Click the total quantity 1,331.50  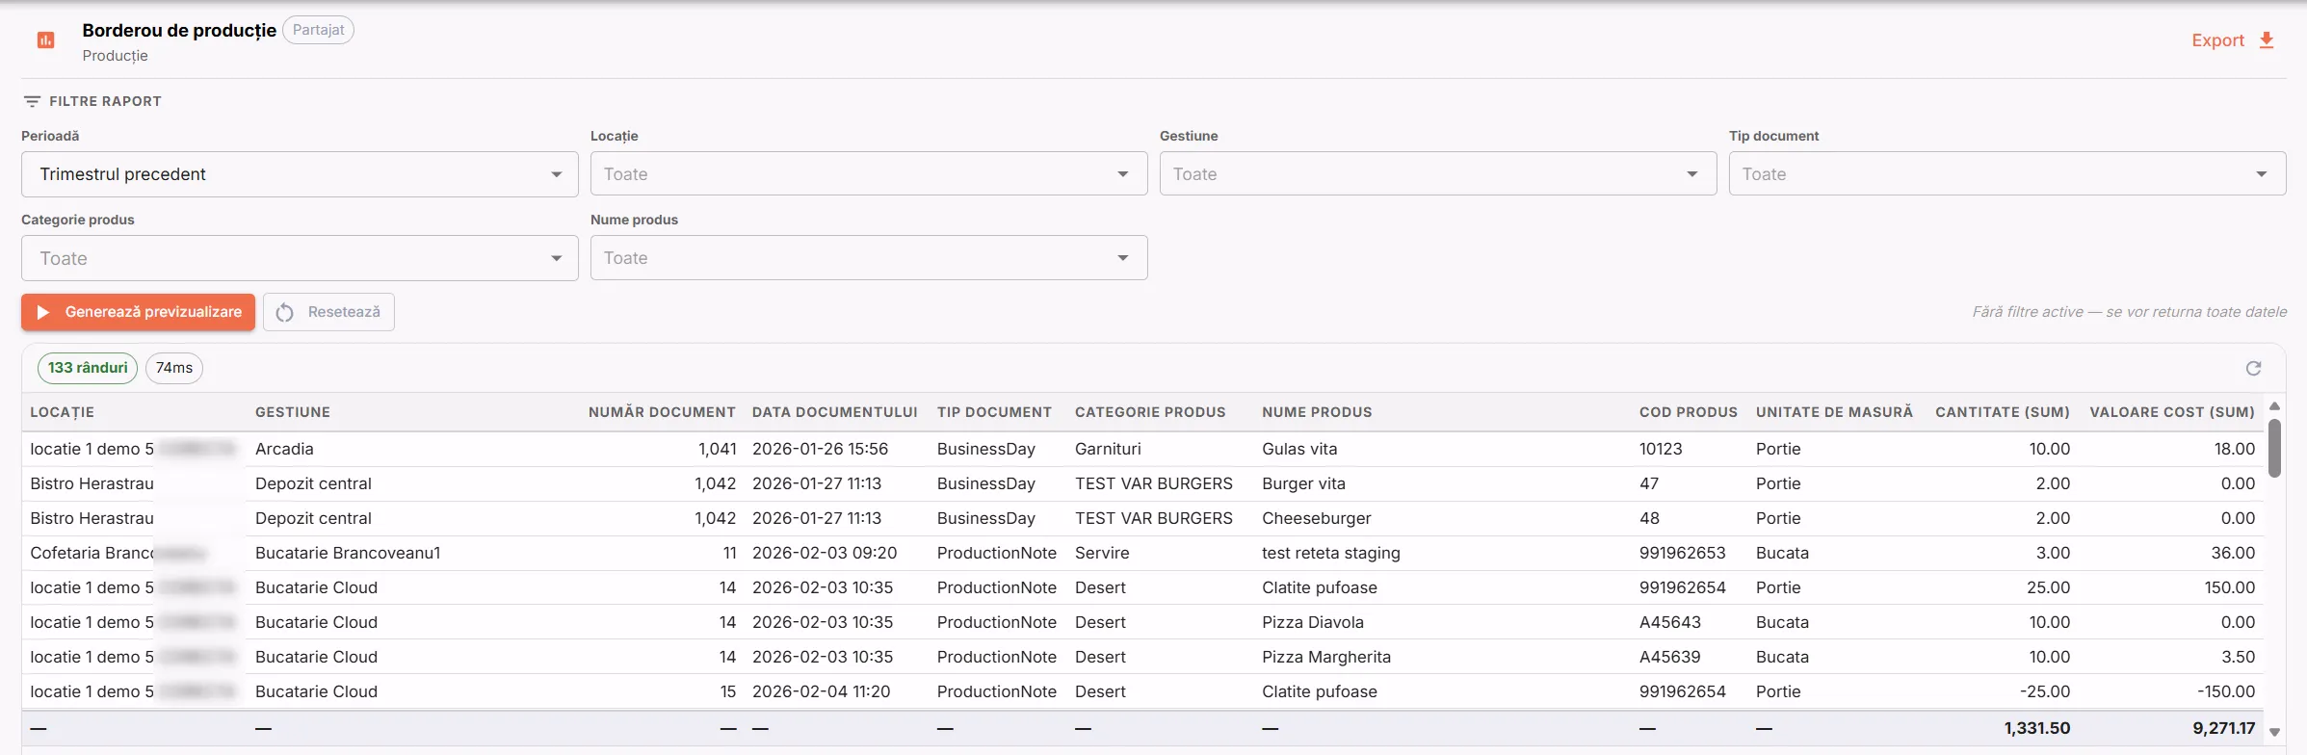point(2037,728)
